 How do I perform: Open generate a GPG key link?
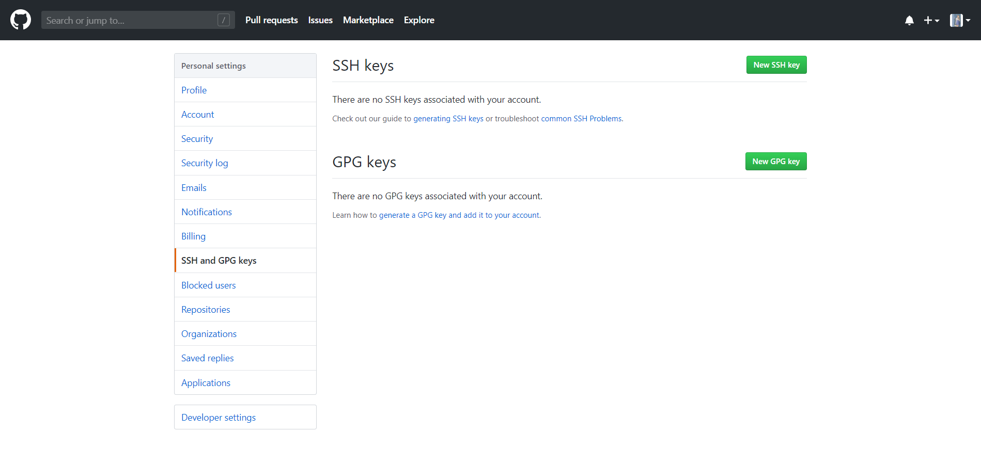459,215
